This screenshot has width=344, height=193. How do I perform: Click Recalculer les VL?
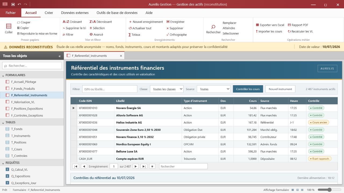click(x=300, y=31)
